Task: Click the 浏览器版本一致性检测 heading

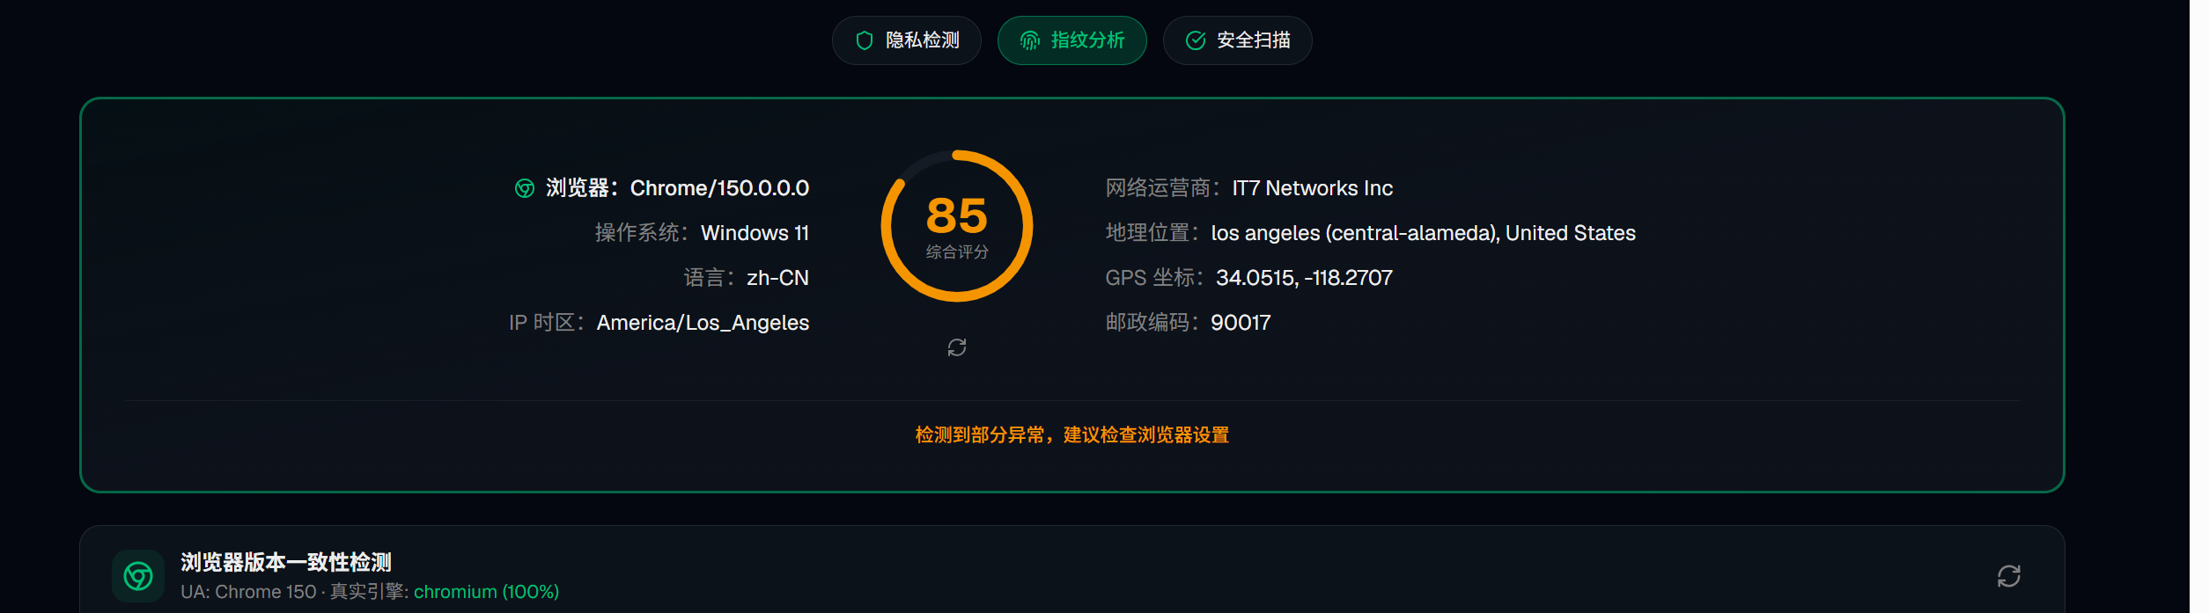Action: pyautogui.click(x=286, y=562)
